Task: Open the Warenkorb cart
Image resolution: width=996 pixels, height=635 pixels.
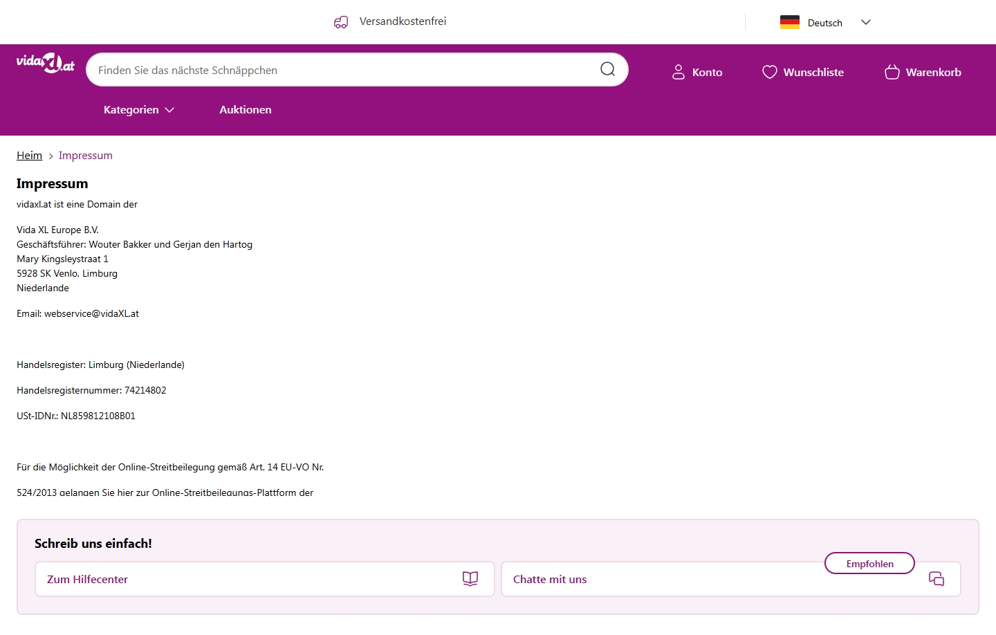Action: pyautogui.click(x=923, y=72)
